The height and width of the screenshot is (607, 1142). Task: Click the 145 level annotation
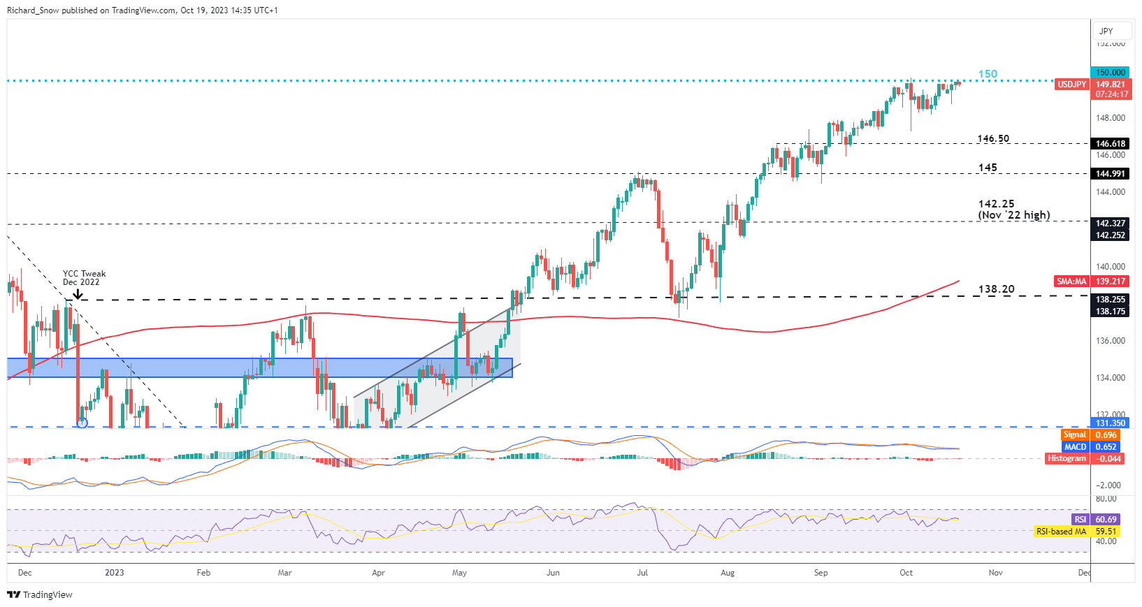pos(988,168)
